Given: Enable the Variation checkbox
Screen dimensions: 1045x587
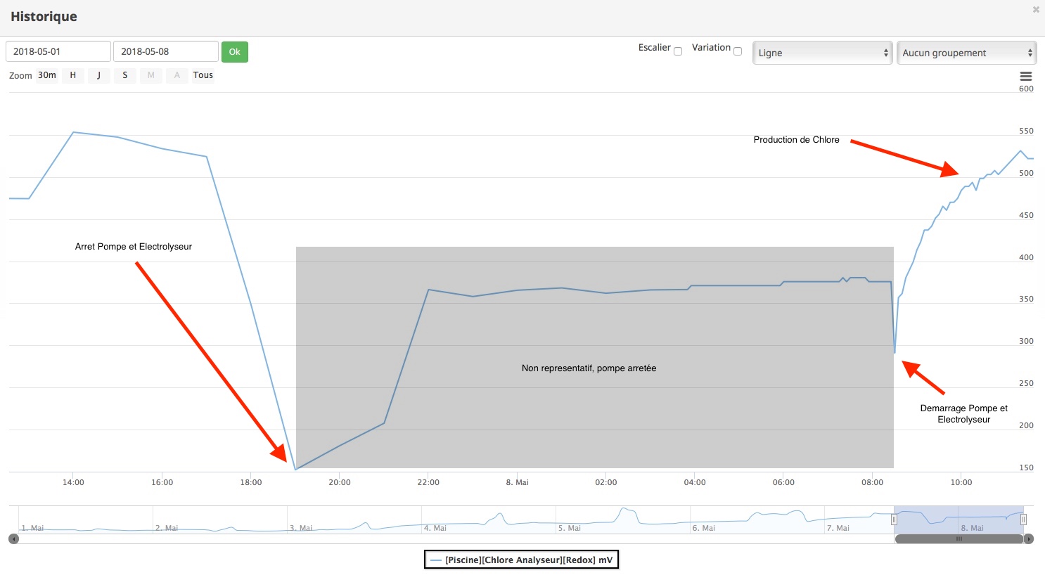Looking at the screenshot, I should coord(738,51).
